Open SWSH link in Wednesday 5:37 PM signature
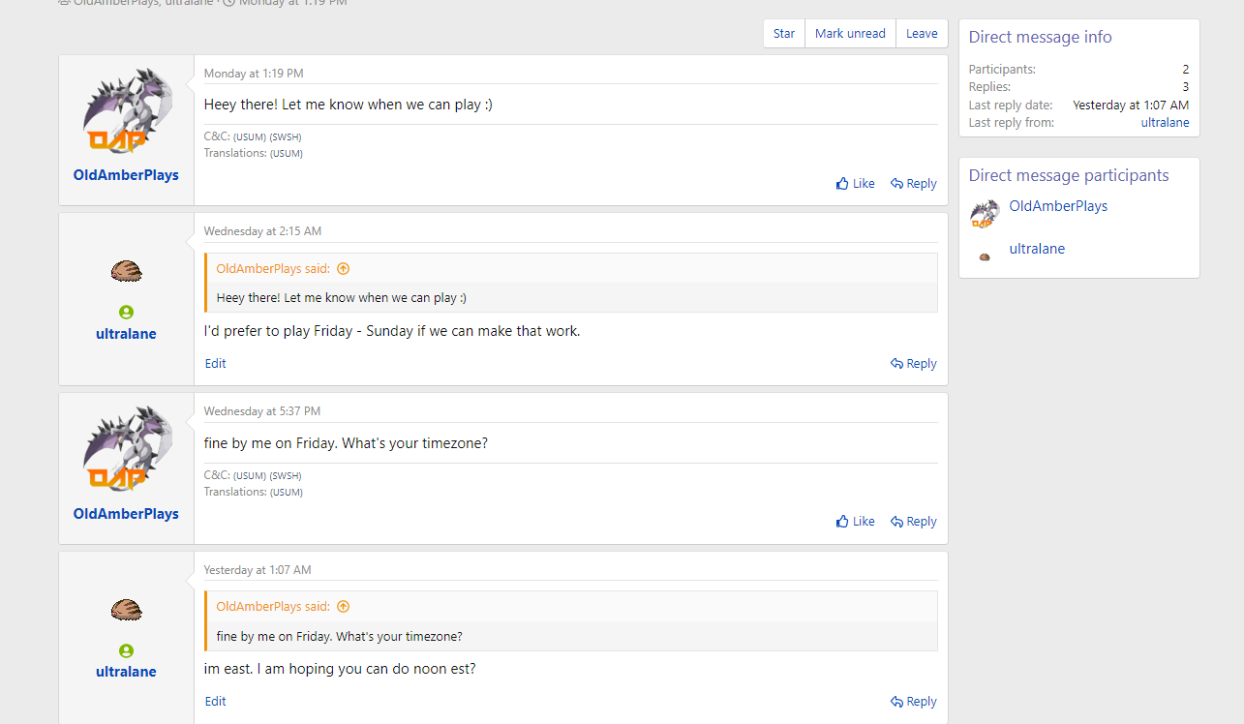 coord(286,476)
